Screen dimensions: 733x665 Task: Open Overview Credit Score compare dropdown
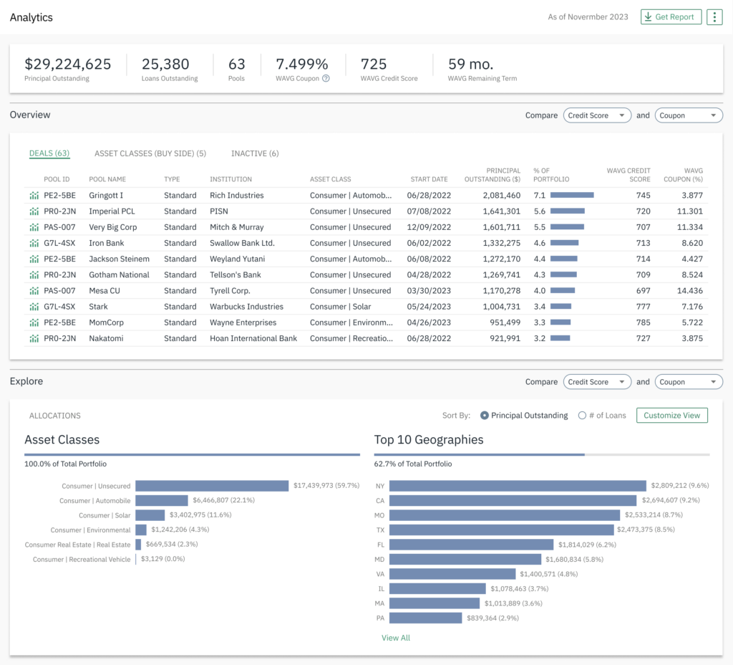click(597, 115)
